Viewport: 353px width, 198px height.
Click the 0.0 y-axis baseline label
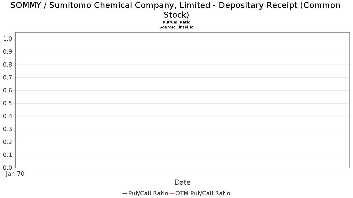click(7, 168)
